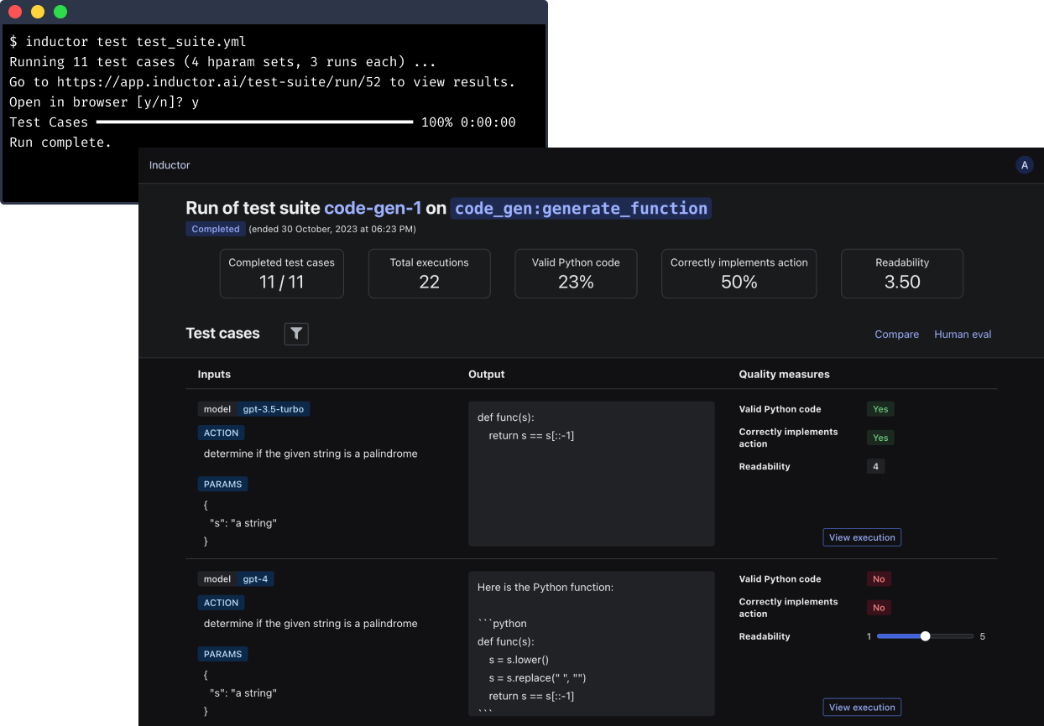The height and width of the screenshot is (726, 1044).
Task: Select the Valid Python code stat card
Action: pos(576,273)
